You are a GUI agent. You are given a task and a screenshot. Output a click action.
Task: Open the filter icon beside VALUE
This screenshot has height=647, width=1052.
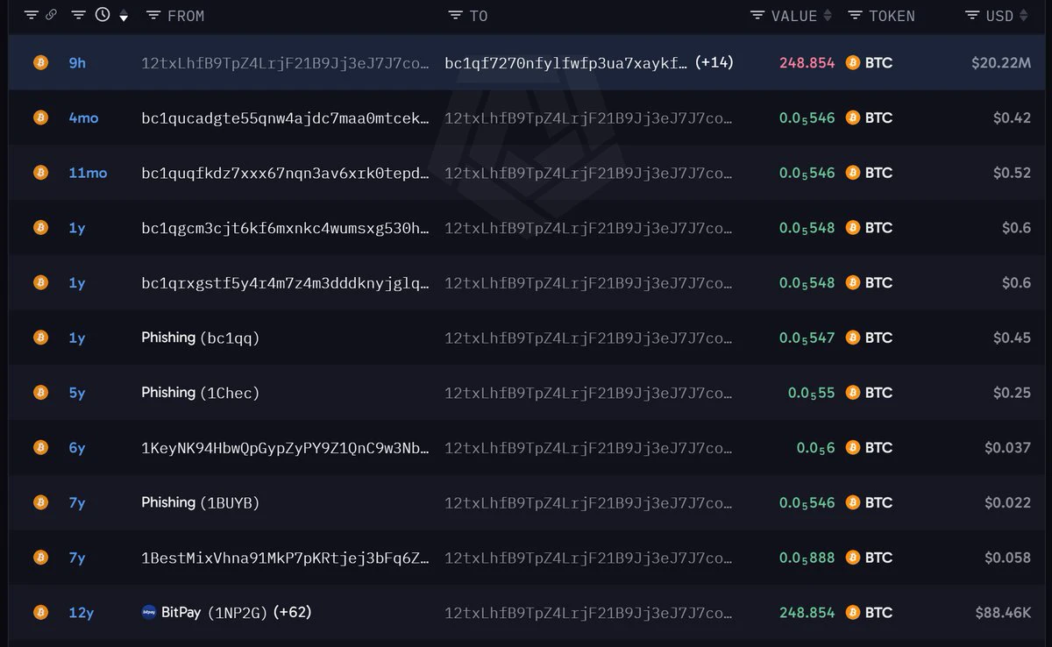[x=757, y=16]
